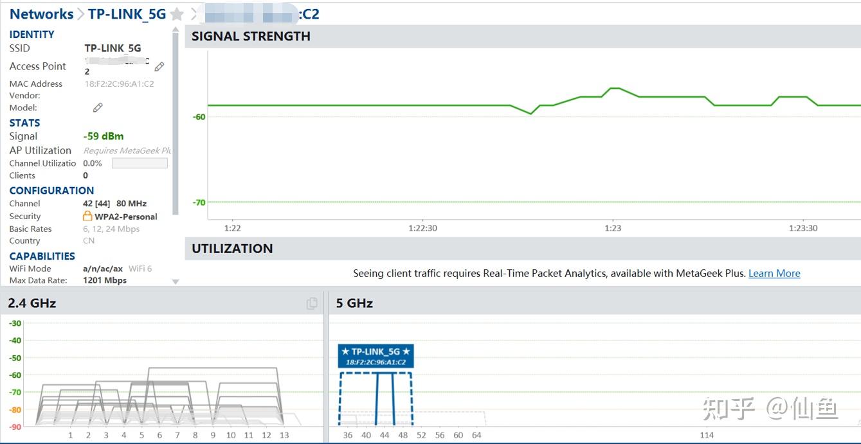Screen dimensions: 861x444
Task: Click the WPA2-Personal lock icon
Action: pos(87,216)
